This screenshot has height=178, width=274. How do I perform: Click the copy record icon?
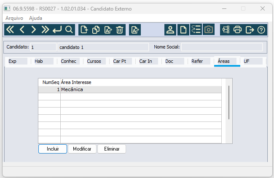(96, 30)
